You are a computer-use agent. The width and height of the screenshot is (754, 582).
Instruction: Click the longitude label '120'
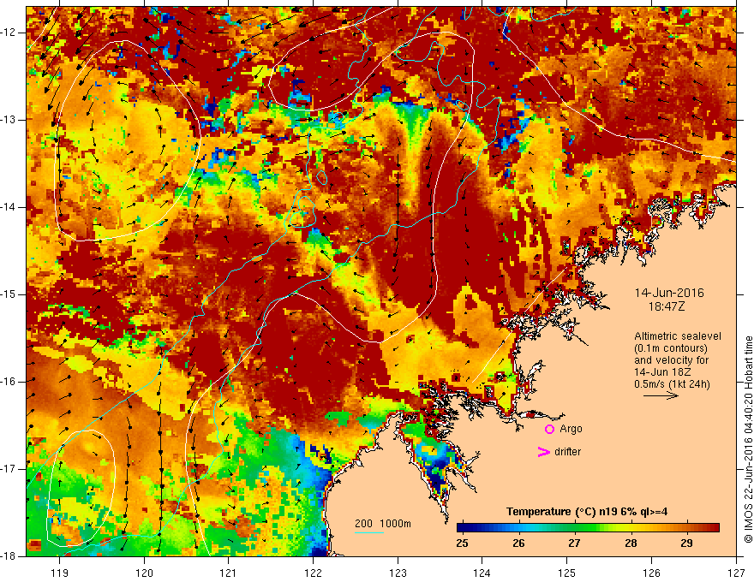[144, 573]
